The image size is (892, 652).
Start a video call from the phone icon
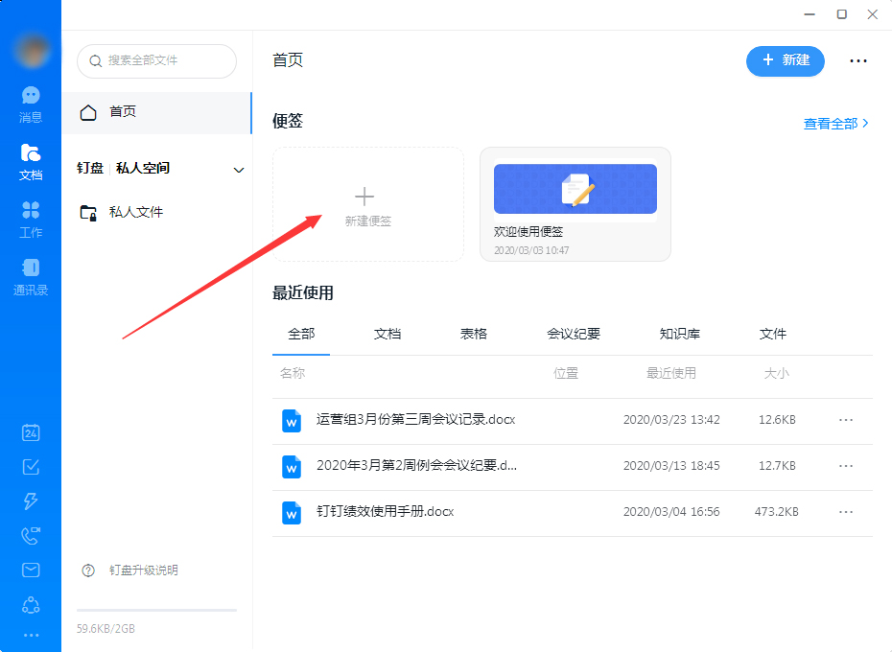point(30,535)
